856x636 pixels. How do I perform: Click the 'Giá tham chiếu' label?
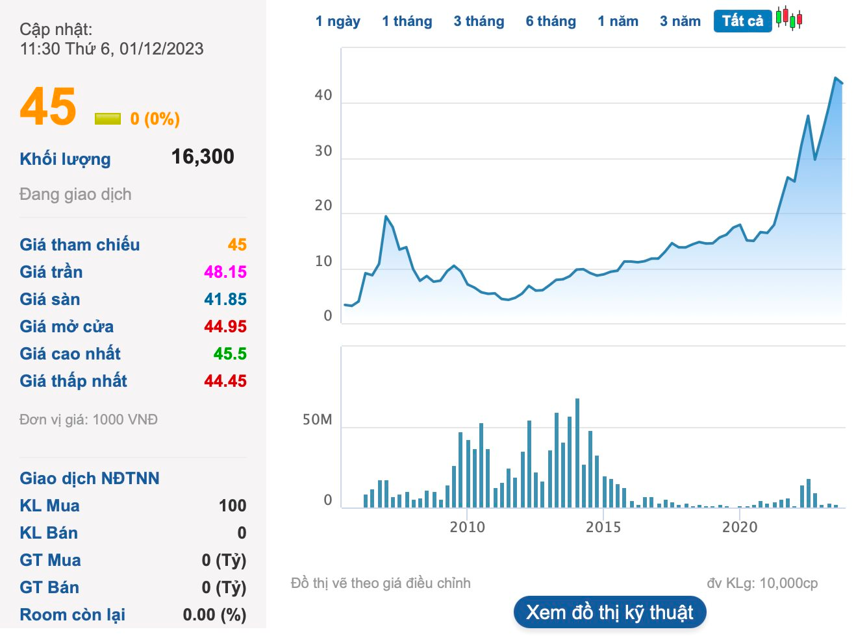80,245
